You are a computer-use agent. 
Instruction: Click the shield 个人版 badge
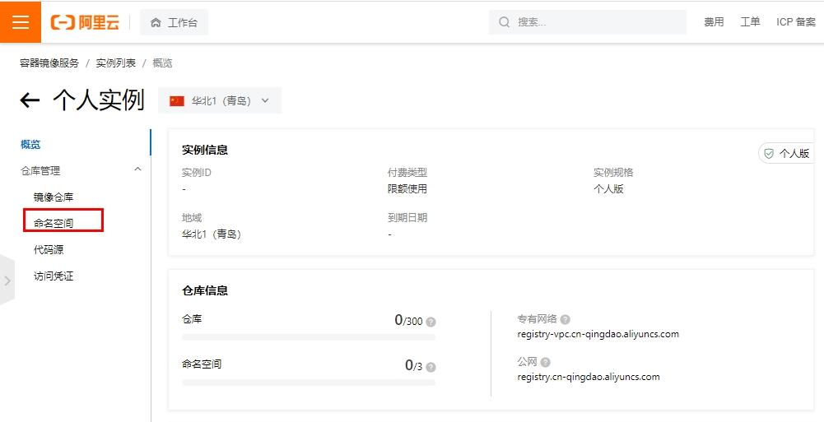[786, 153]
